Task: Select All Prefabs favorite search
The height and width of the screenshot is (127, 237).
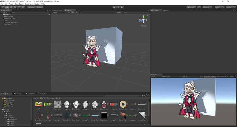Action: 10,104
